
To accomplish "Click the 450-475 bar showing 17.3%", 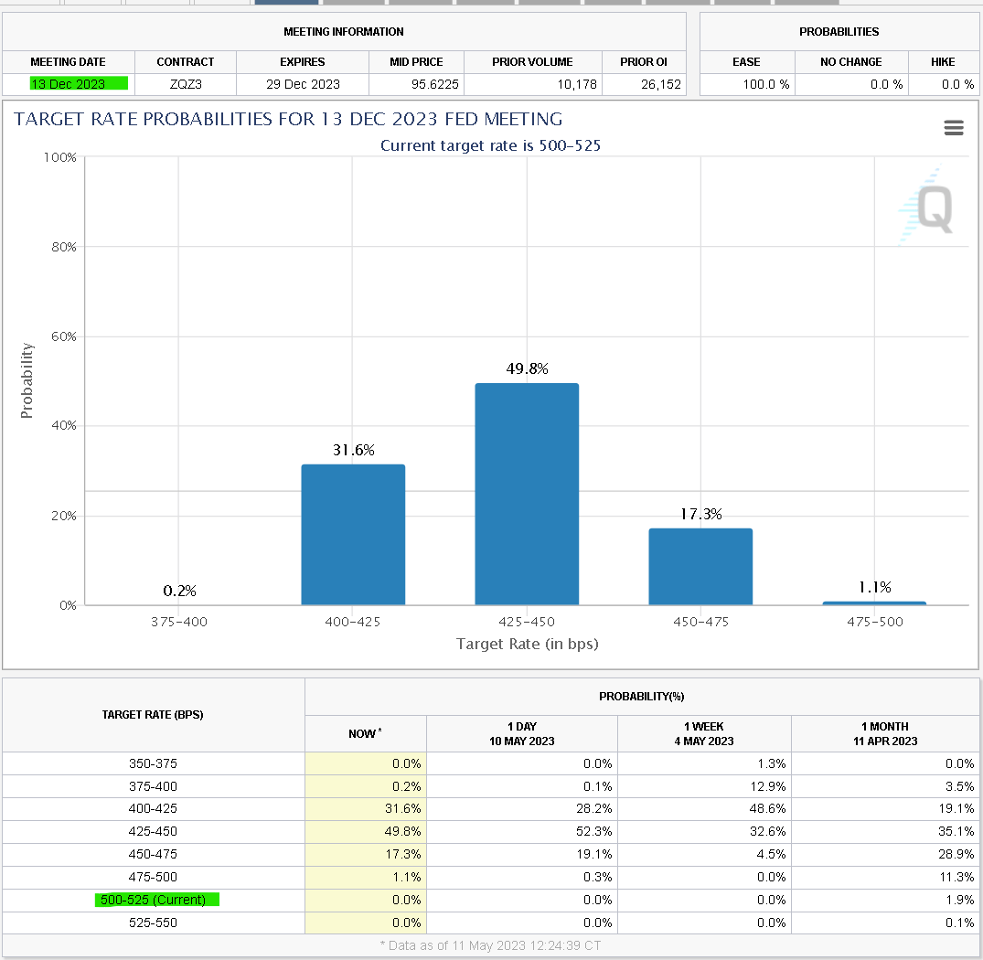I will [700, 567].
